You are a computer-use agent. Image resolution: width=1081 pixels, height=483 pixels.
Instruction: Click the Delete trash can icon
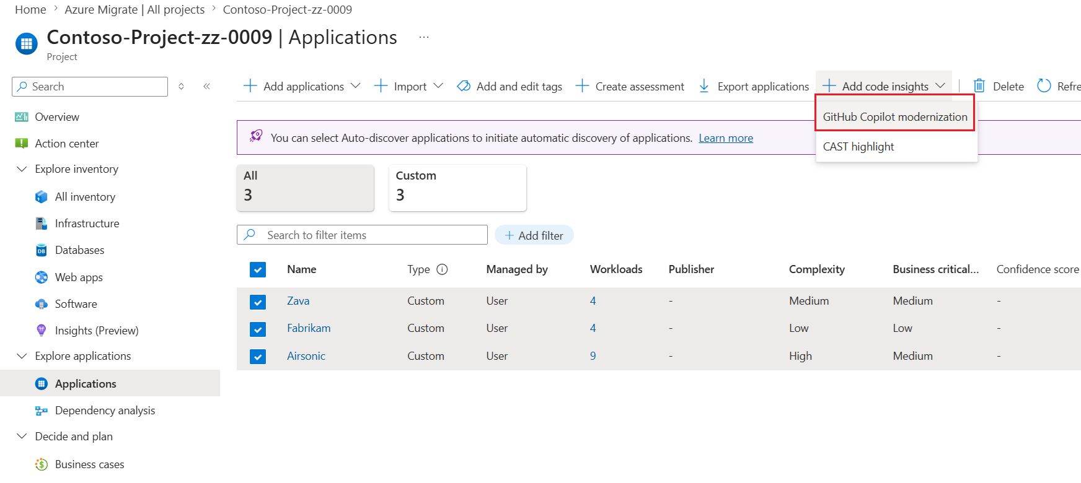click(x=979, y=86)
